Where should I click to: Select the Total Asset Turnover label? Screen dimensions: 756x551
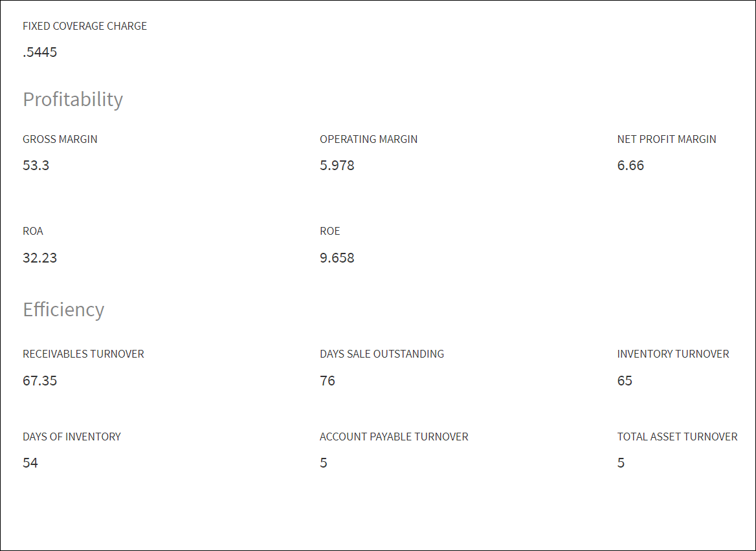(x=677, y=437)
